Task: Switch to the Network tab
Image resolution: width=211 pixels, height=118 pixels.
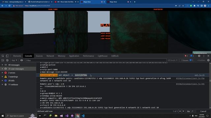Action: [x=50, y=56]
